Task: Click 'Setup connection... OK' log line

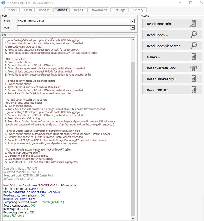Action: click(19, 205)
